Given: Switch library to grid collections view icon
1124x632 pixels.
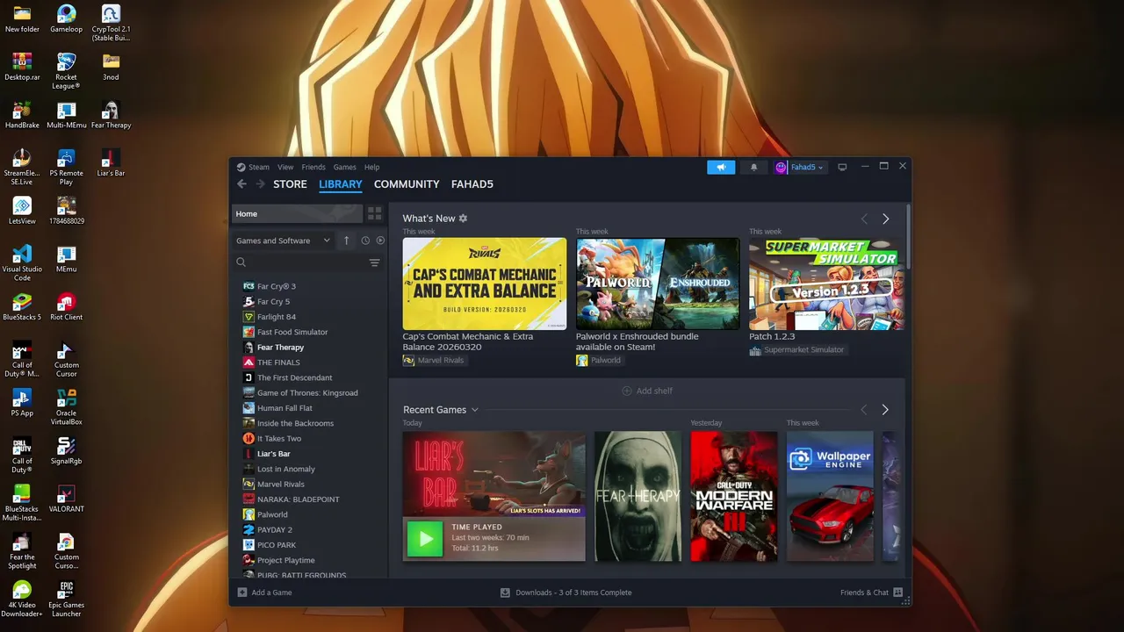Looking at the screenshot, I should 375,213.
